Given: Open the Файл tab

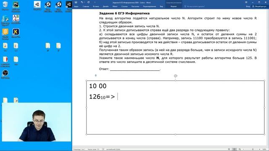Looking at the screenshot, I should [x=76, y=7].
